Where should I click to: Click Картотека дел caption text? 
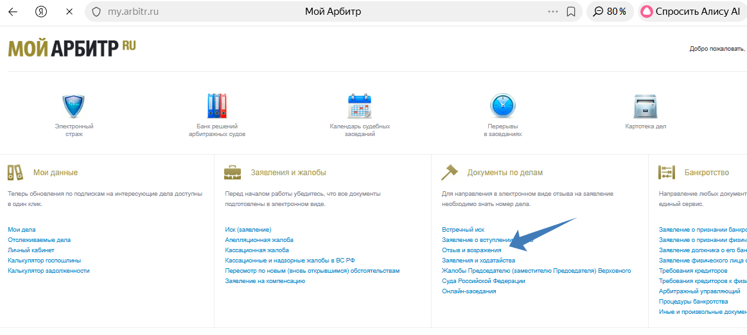point(646,126)
